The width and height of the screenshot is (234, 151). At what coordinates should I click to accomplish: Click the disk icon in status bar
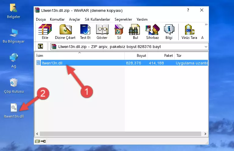(x=37, y=141)
